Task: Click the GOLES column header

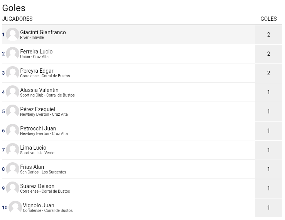Action: tap(268, 19)
